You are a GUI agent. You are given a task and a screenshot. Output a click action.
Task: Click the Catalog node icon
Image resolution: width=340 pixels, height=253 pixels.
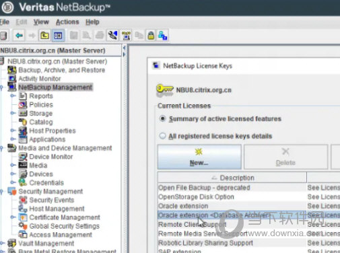tap(23, 122)
